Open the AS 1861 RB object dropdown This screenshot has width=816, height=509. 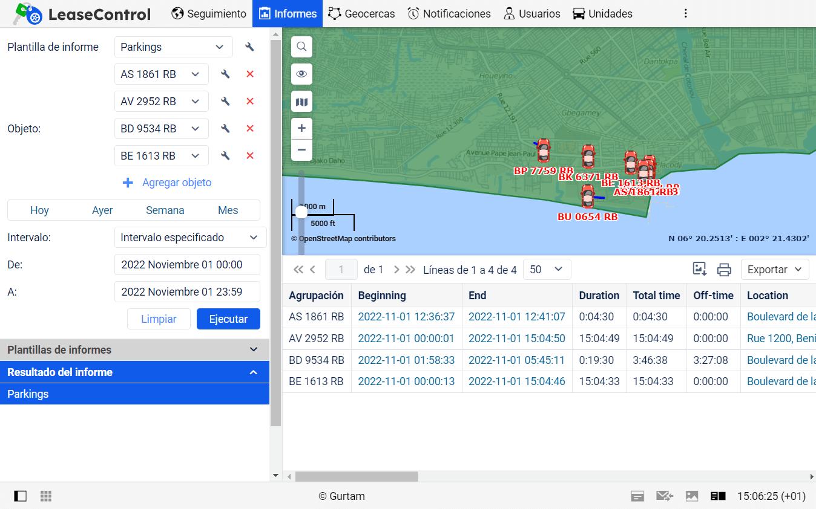coord(162,74)
